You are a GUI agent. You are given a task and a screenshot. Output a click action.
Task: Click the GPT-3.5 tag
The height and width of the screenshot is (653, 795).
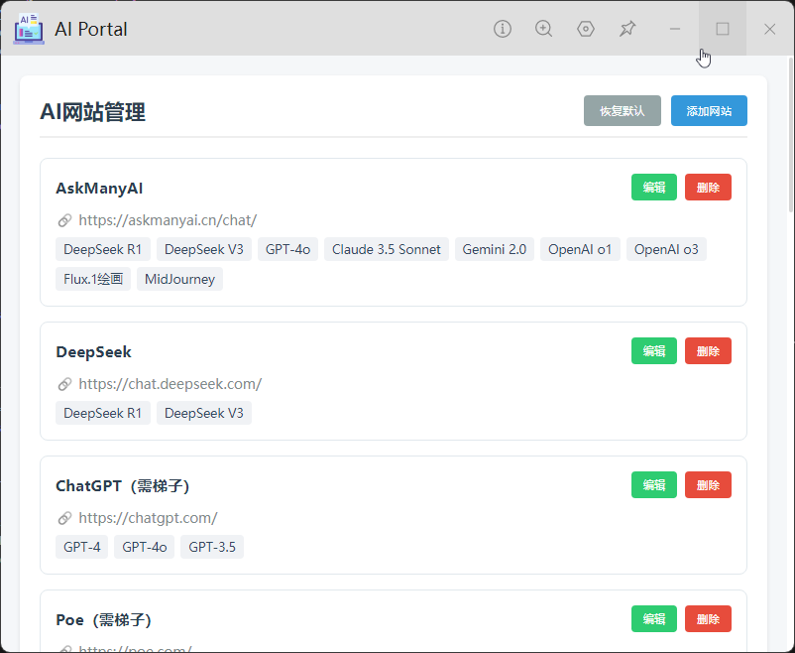(x=212, y=547)
